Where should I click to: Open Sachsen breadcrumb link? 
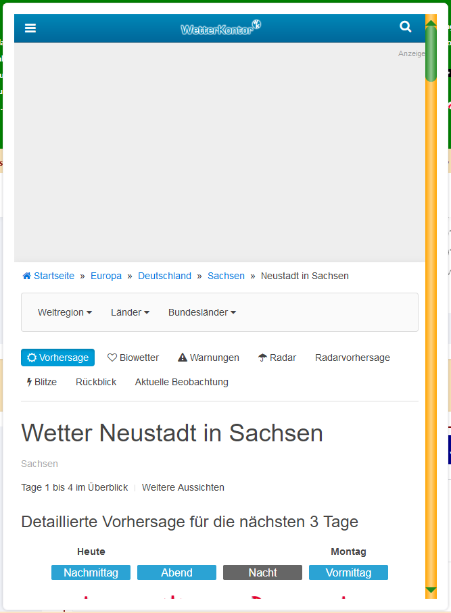pos(226,276)
